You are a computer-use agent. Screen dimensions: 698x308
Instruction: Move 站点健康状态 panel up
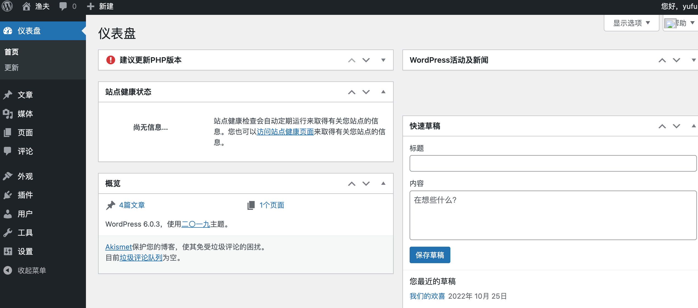[352, 92]
